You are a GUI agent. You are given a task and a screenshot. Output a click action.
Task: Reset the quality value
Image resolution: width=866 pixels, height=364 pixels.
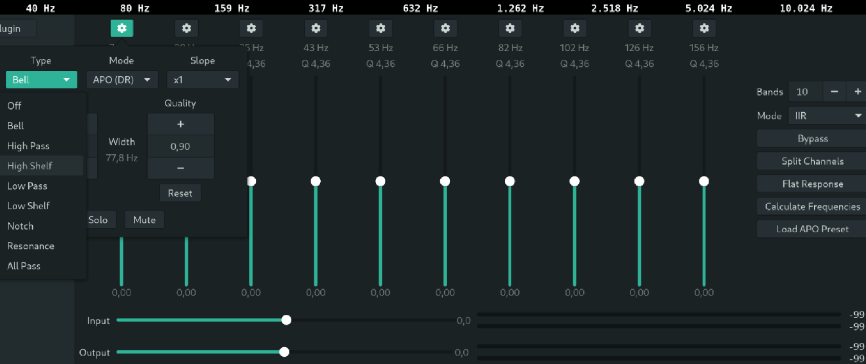click(x=180, y=193)
